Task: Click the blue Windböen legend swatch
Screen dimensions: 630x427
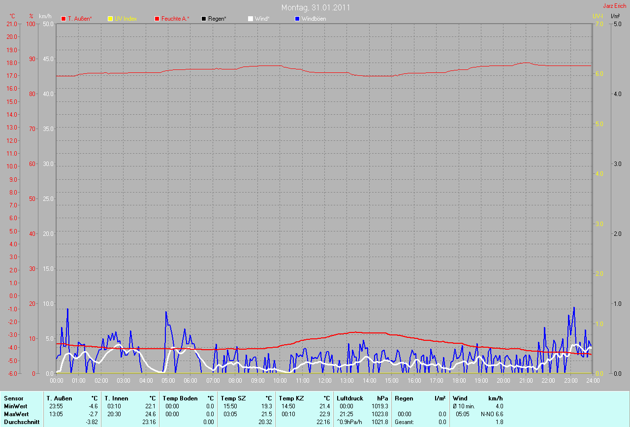Action: pos(297,19)
